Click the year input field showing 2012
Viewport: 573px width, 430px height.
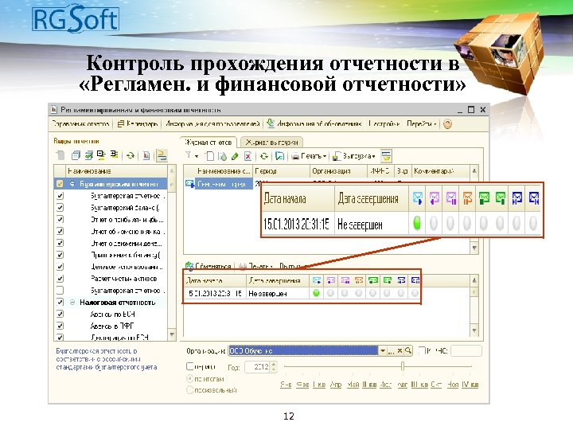pos(258,366)
